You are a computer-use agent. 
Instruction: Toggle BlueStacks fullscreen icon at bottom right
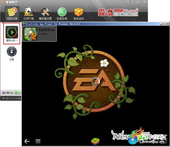coord(164,141)
